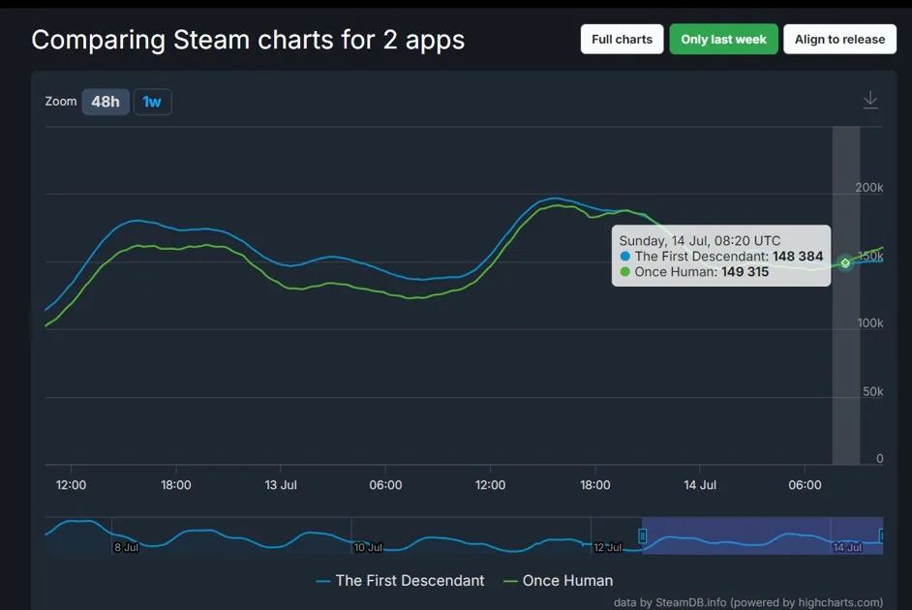Select the Only last week view
The width and height of the screenshot is (912, 610).
tap(723, 39)
